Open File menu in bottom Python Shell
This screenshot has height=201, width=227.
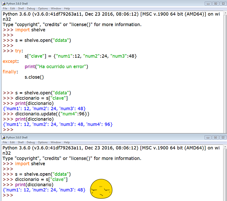5,142
